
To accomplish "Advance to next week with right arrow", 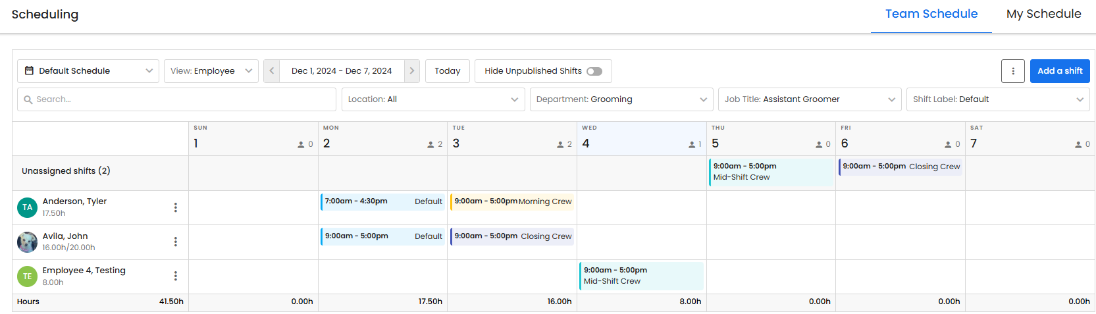I will (412, 71).
